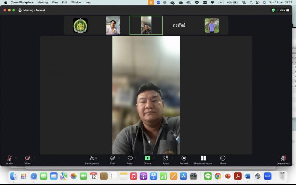The width and height of the screenshot is (296, 185).
Task: Open the Meeting menu in menu bar
Action: coord(42,2)
